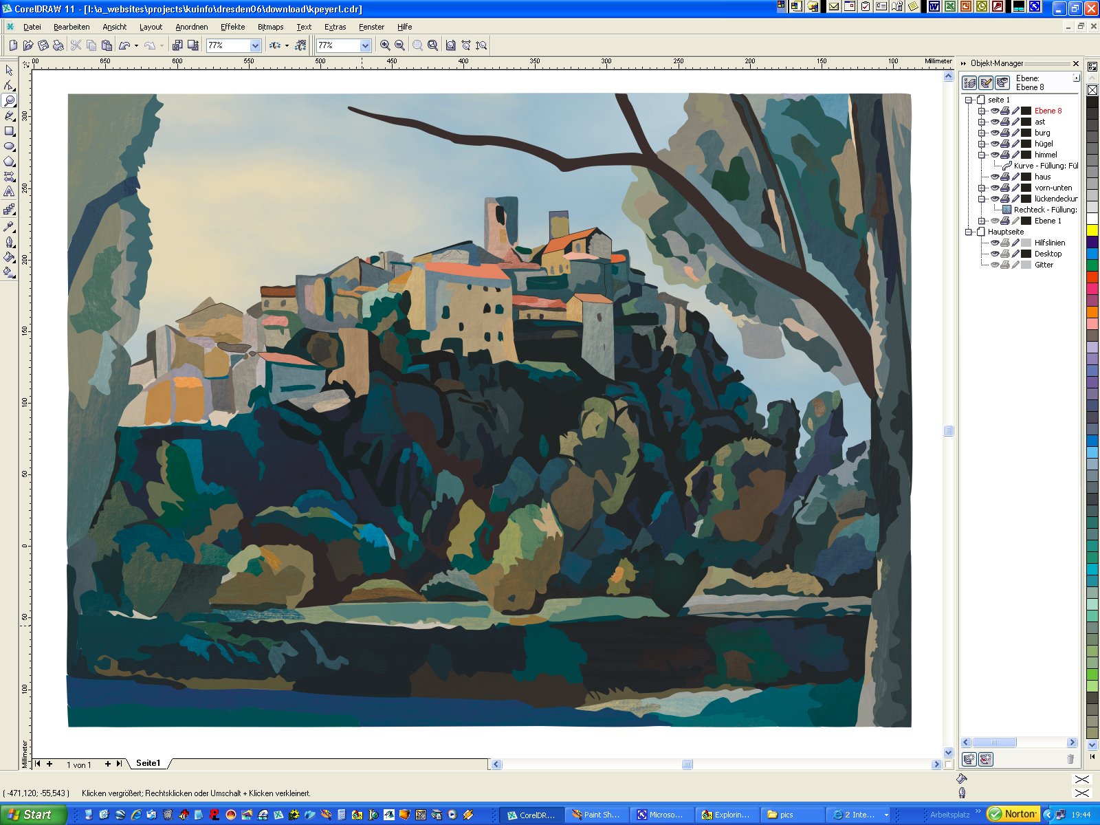Click the Zoom In magnifier button
Image resolution: width=1100 pixels, height=825 pixels.
[385, 45]
